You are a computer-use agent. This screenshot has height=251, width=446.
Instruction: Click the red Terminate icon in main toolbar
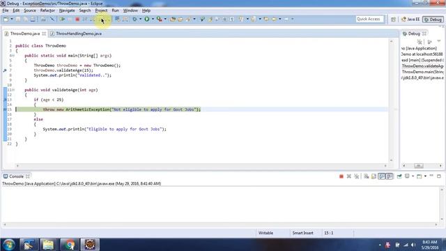pos(77,19)
